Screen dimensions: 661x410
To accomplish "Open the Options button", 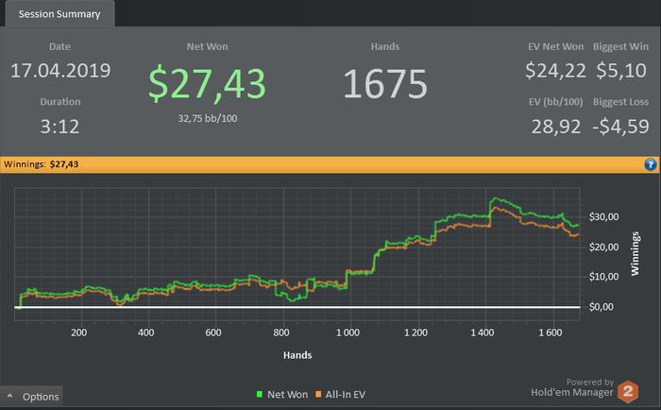I will (31, 397).
